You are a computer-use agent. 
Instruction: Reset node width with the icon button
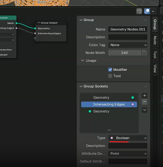(x=144, y=53)
